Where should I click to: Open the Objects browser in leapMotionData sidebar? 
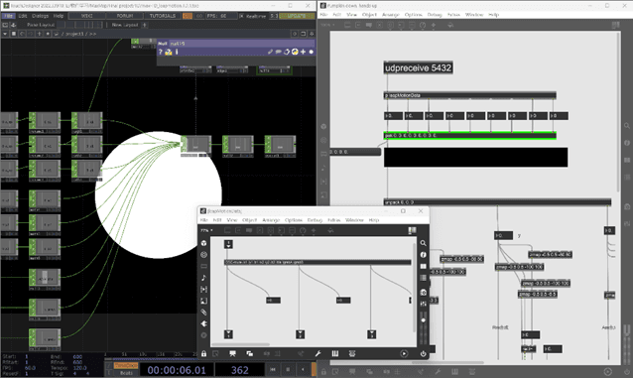click(x=203, y=243)
